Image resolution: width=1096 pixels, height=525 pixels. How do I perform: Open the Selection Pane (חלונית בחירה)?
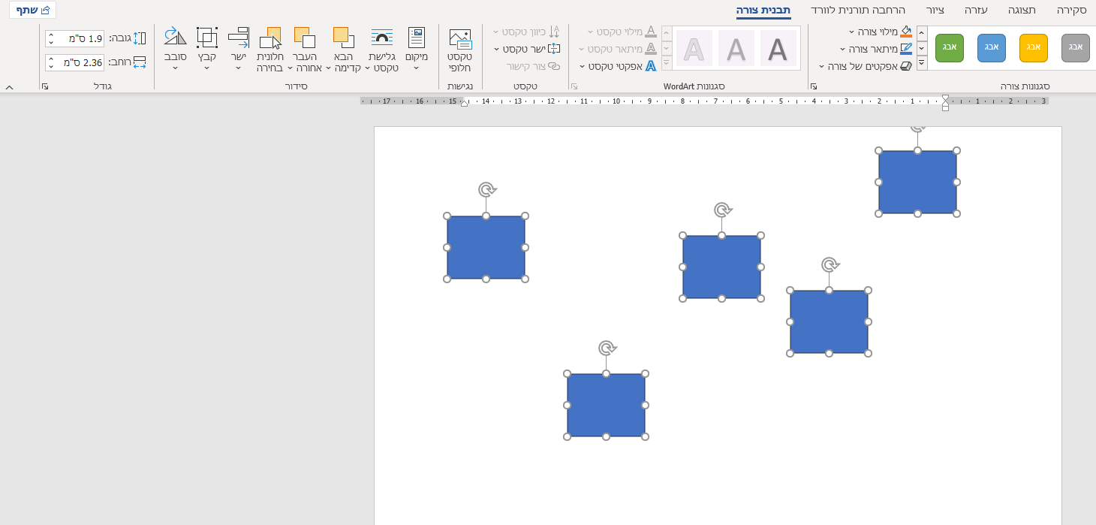(x=269, y=50)
